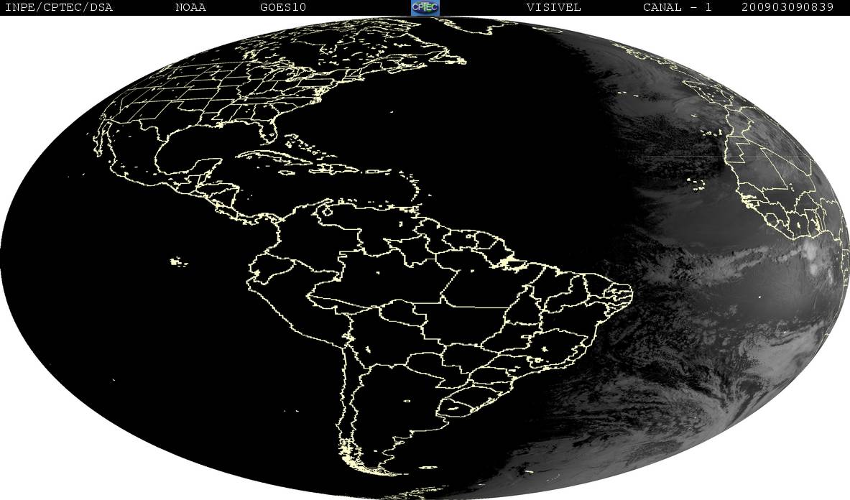Click the INPE/CPTEC/DSA header text
The height and width of the screenshot is (500, 850).
tap(58, 7)
